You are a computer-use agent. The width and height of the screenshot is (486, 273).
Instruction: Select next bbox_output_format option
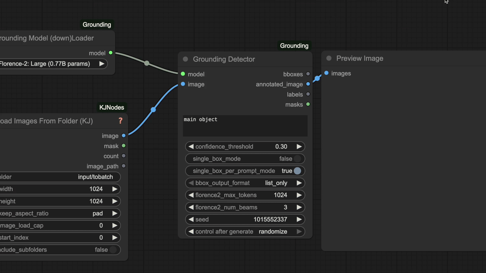click(x=299, y=183)
